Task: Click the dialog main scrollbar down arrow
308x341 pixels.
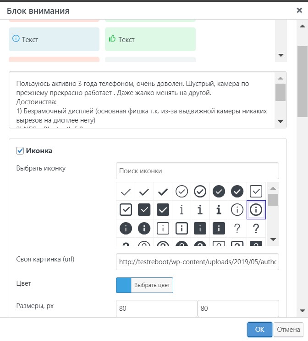Action: coord(302,311)
